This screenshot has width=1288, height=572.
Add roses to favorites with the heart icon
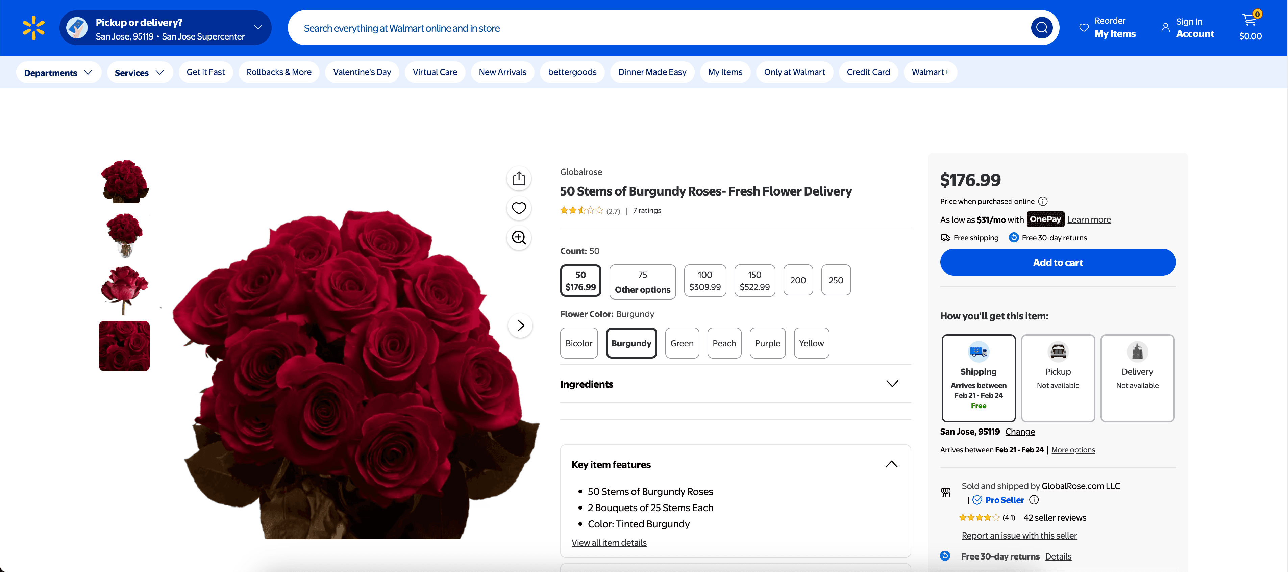point(519,208)
